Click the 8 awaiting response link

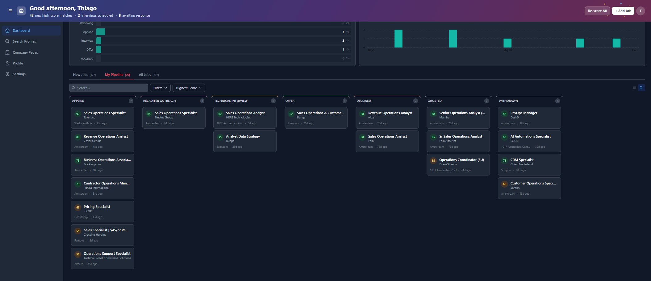click(x=134, y=15)
